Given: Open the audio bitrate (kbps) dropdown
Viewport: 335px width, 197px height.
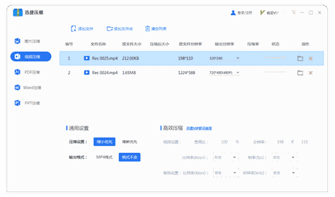Looking at the screenshot, I should (226, 173).
